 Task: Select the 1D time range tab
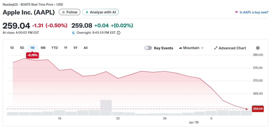point(12,48)
